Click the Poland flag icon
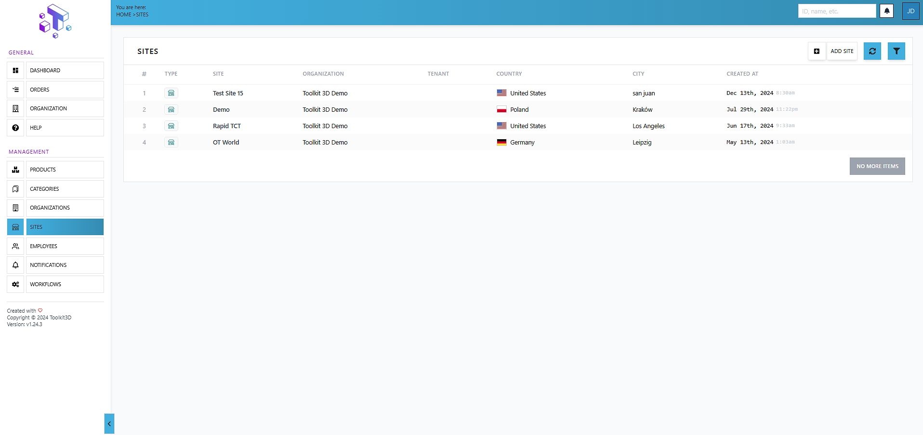 (x=501, y=109)
